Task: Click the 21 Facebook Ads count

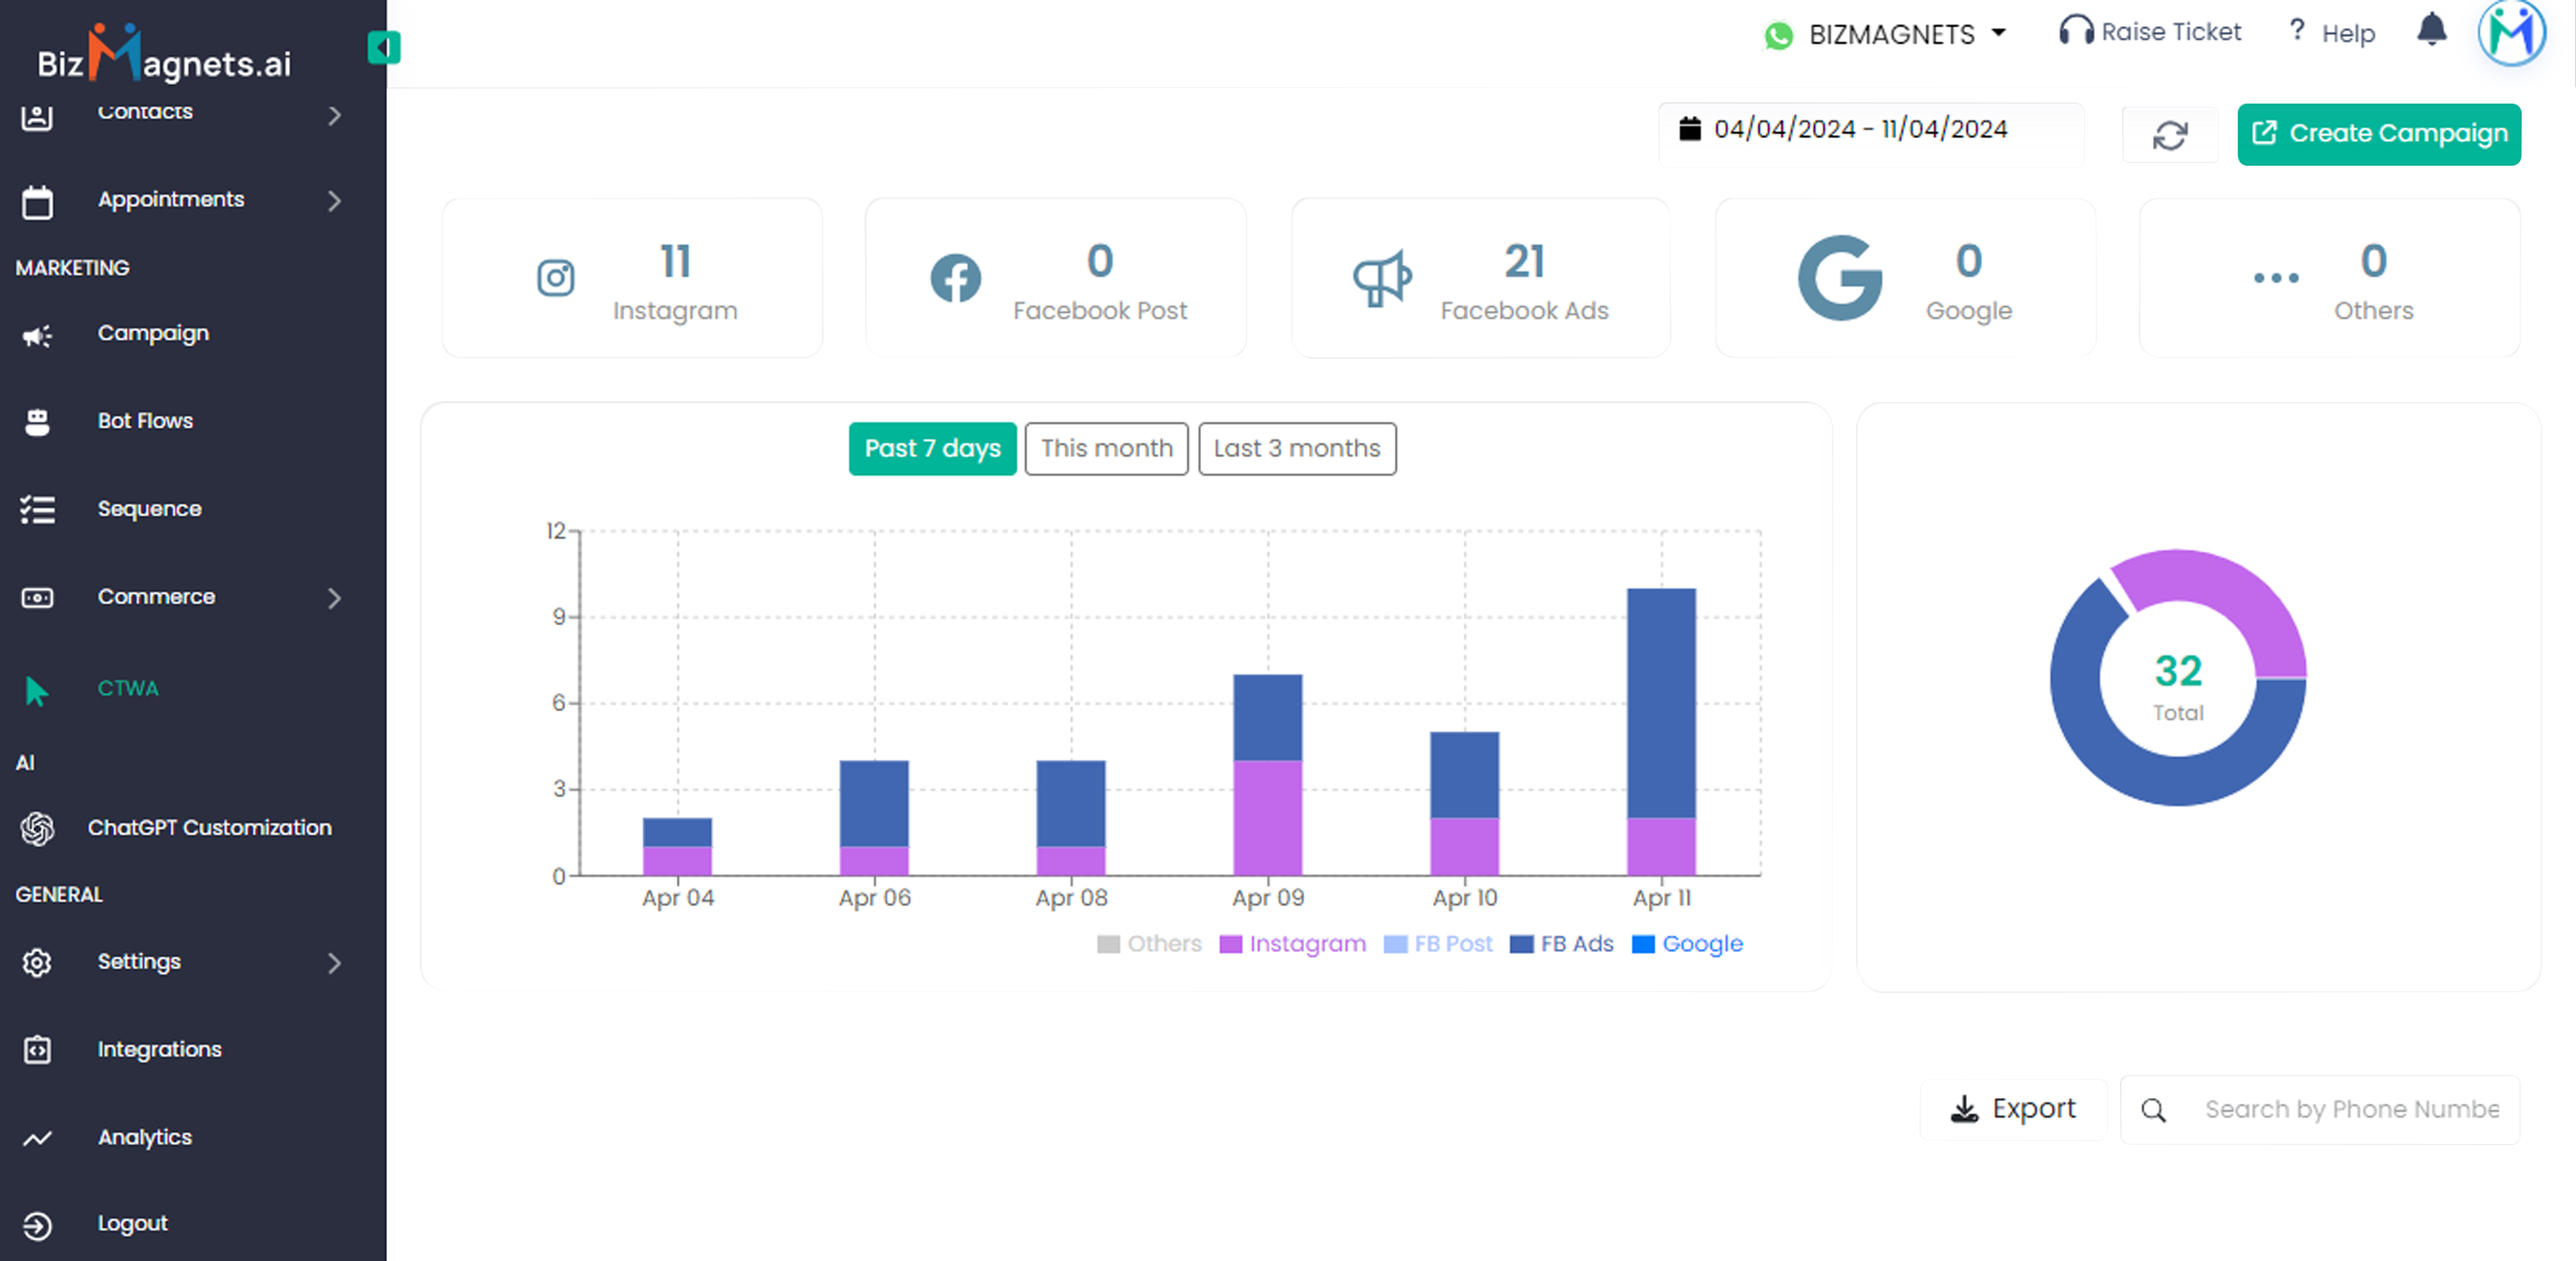Action: point(1524,262)
